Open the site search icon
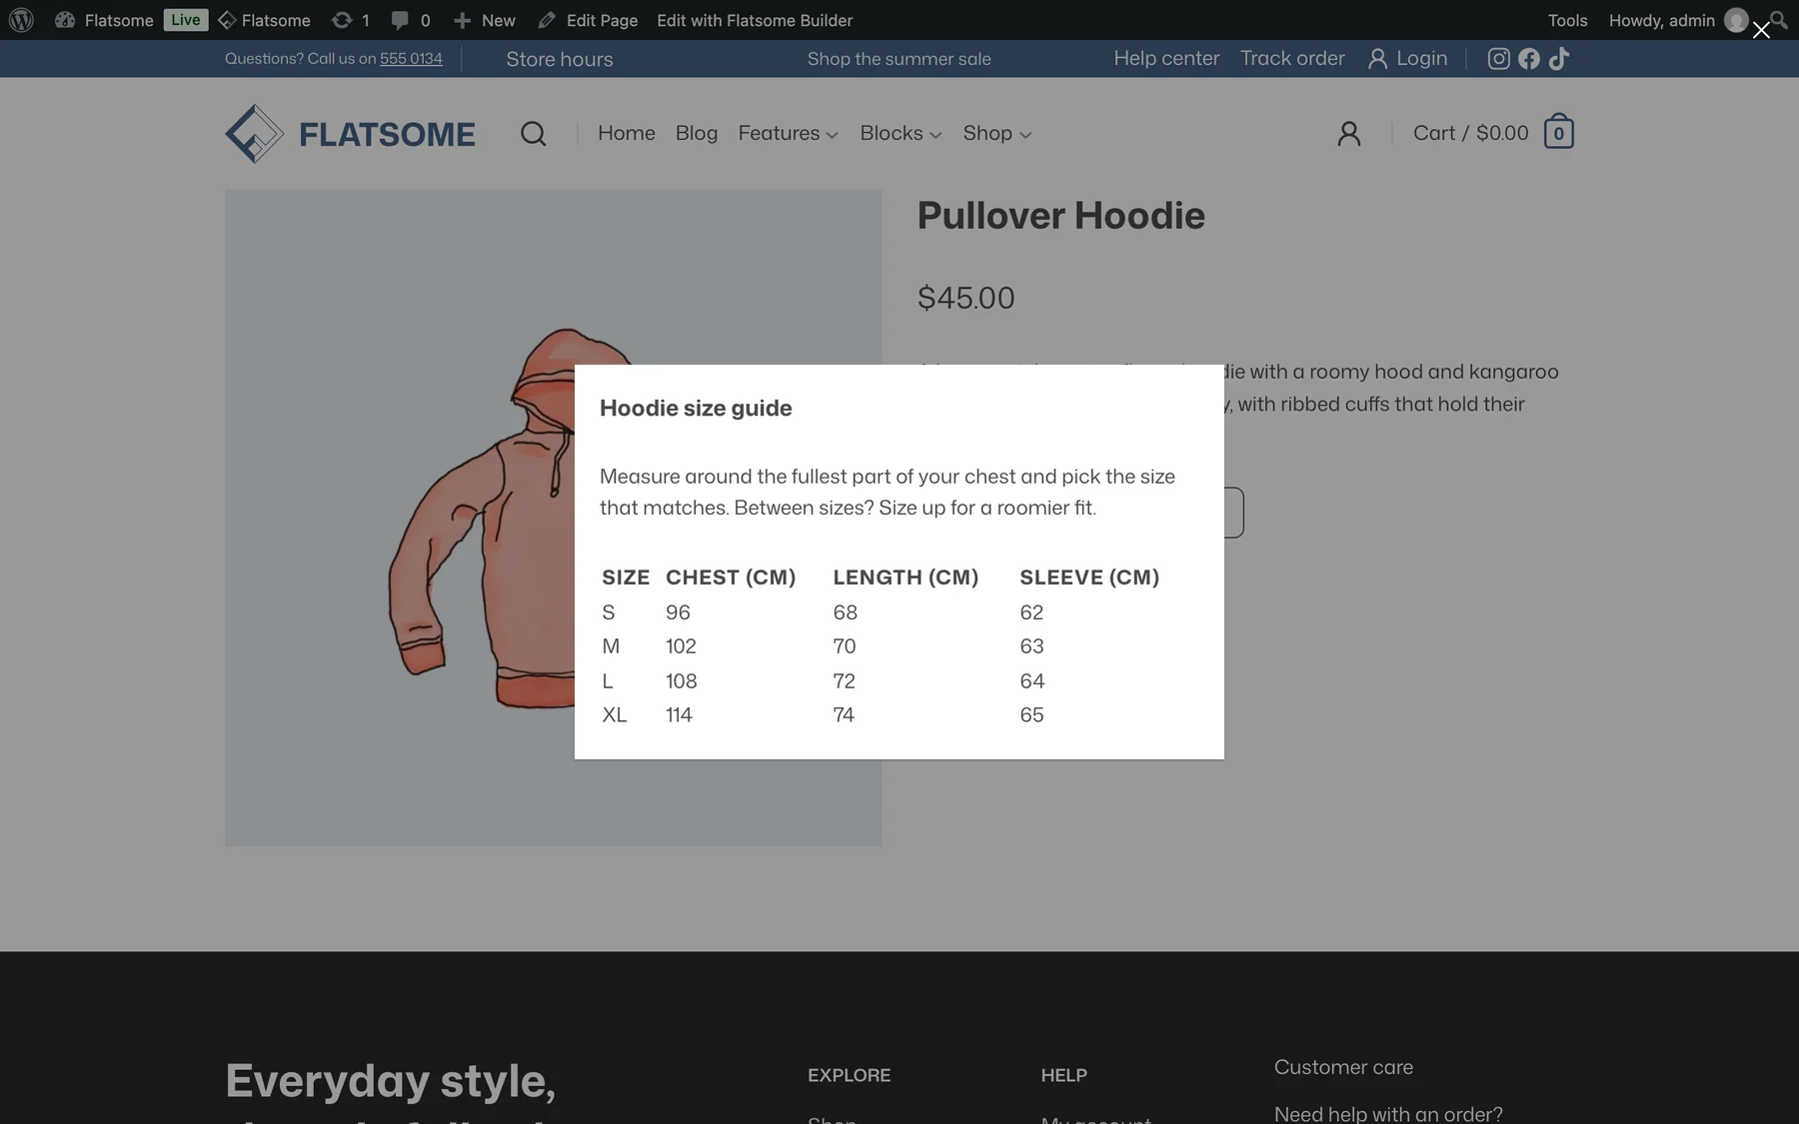The height and width of the screenshot is (1124, 1799). click(533, 134)
